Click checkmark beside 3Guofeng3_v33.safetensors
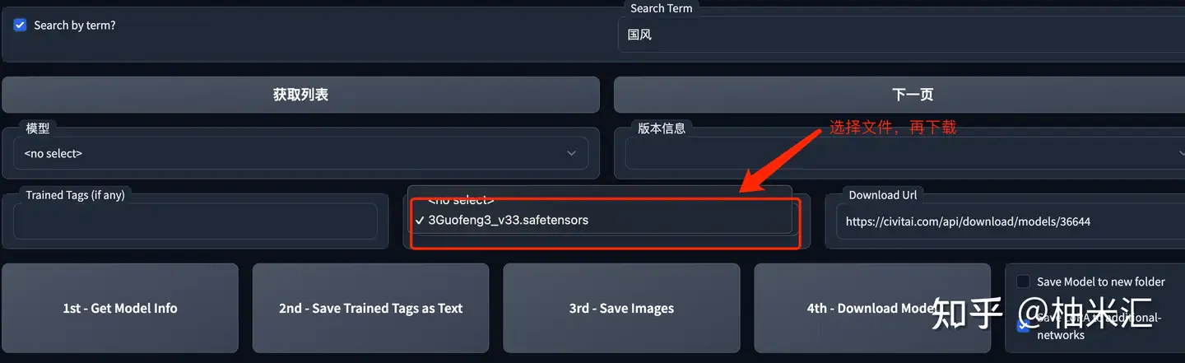Image resolution: width=1185 pixels, height=363 pixels. coord(420,220)
